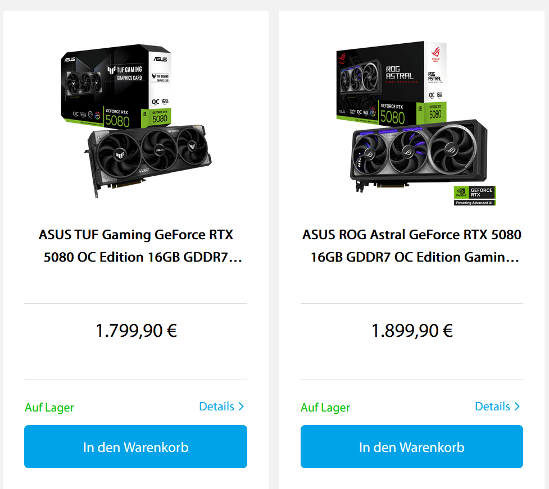
Task: Click Auf Lager status under TUF Gaming card
Action: [49, 408]
